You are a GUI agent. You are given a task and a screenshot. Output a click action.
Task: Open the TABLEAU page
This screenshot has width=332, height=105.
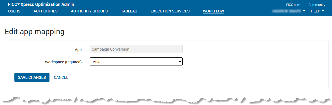pos(129,11)
